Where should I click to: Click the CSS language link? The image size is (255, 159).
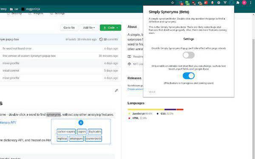pos(167,114)
